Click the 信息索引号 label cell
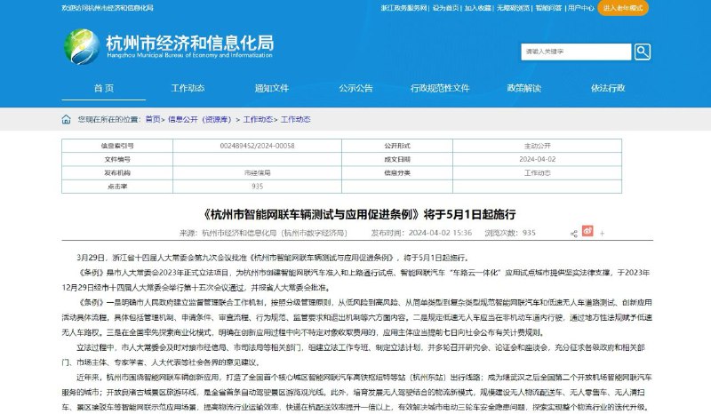The image size is (711, 414). [117, 146]
